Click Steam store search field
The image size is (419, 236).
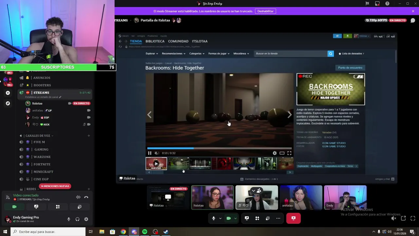(x=291, y=53)
